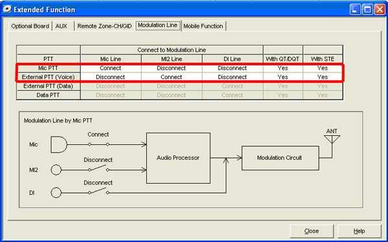This screenshot has width=388, height=242.
Task: Click the Mic microphone symbol in diagram
Action: 59,144
